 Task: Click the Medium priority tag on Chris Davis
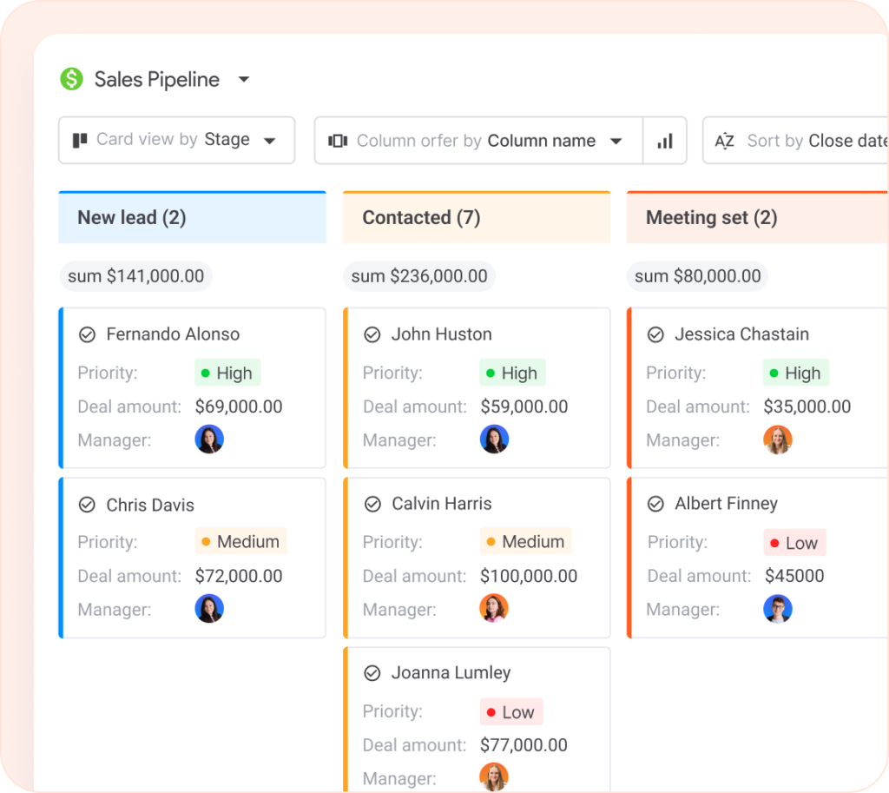[x=240, y=542]
